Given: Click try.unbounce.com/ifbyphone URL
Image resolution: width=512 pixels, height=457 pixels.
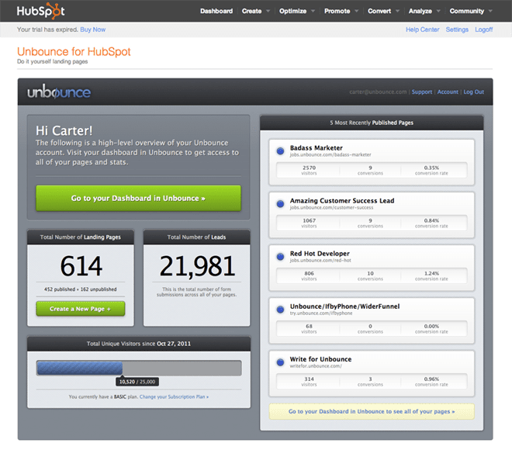Looking at the screenshot, I should (321, 313).
